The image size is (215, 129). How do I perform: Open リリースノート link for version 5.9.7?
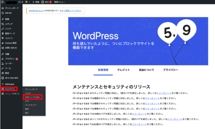point(164,93)
